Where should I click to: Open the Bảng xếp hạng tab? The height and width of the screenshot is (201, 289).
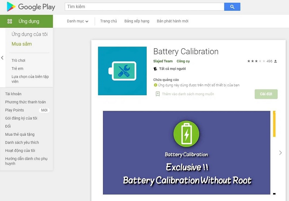(x=137, y=21)
